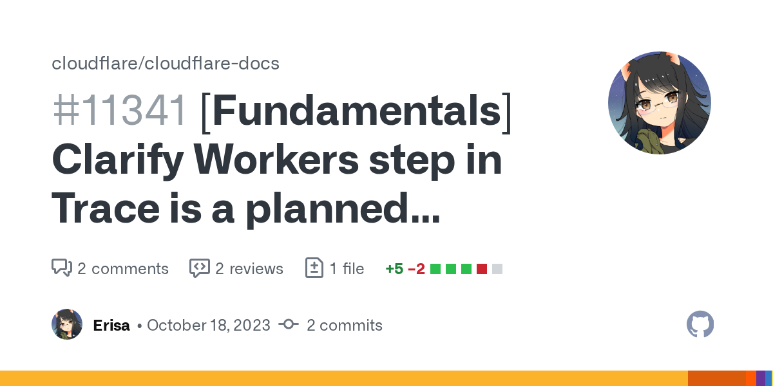Click the 2 commits text

point(344,325)
